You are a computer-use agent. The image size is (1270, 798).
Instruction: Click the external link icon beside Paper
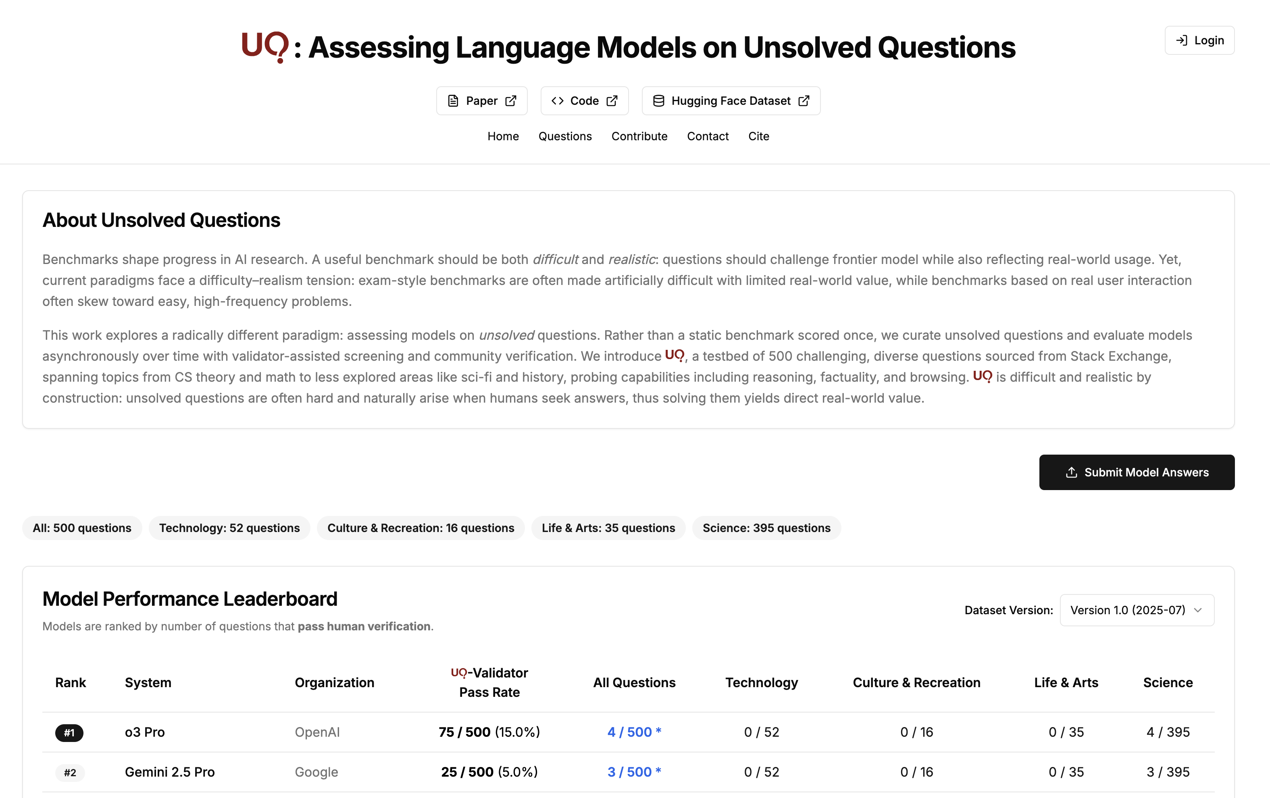pyautogui.click(x=510, y=101)
